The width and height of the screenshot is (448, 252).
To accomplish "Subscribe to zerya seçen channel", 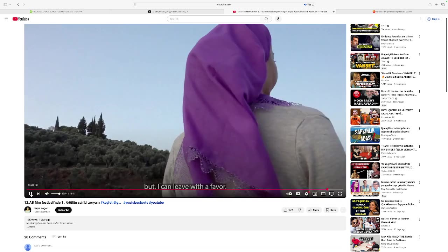I will pyautogui.click(x=63, y=210).
